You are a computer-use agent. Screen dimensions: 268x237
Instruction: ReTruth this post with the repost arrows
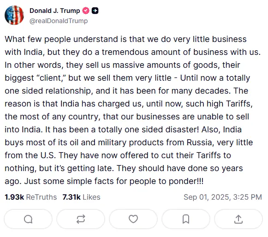(x=81, y=219)
